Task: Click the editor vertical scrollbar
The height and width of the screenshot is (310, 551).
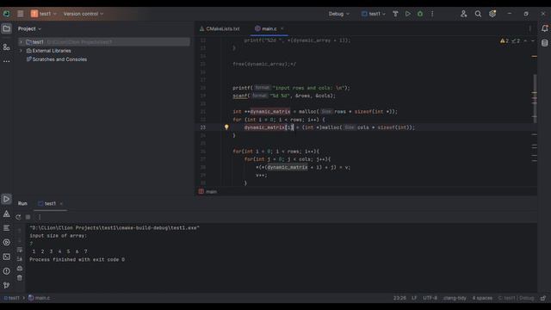Action: pos(535,98)
